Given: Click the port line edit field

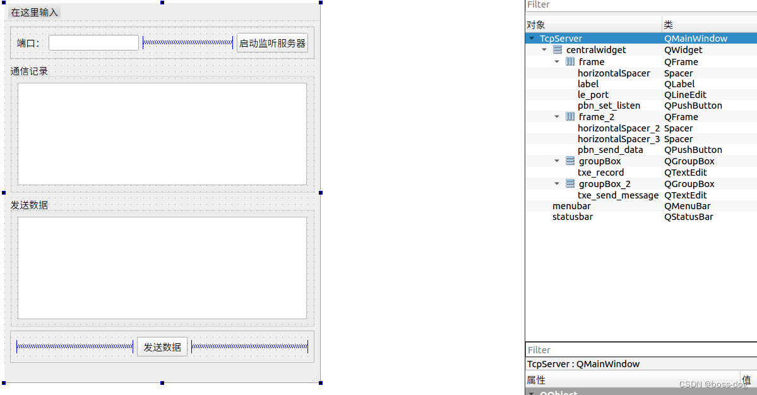Looking at the screenshot, I should coord(93,42).
